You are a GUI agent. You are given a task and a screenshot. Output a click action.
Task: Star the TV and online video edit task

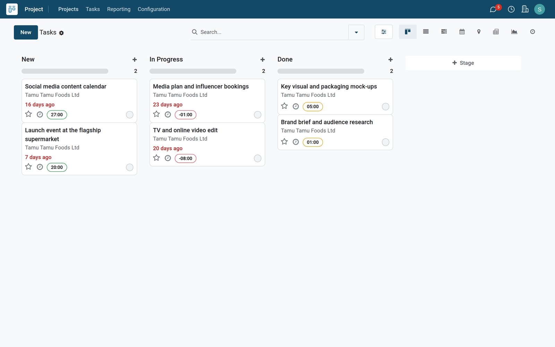tap(156, 158)
